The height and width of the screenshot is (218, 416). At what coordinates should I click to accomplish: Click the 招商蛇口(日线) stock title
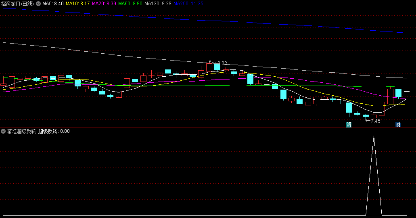[x=17, y=4]
